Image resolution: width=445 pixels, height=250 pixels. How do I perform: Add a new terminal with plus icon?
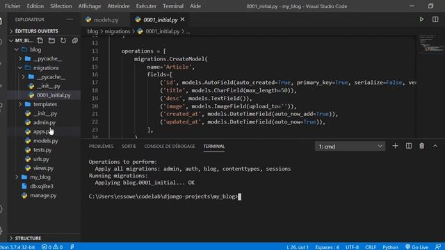pos(396,146)
